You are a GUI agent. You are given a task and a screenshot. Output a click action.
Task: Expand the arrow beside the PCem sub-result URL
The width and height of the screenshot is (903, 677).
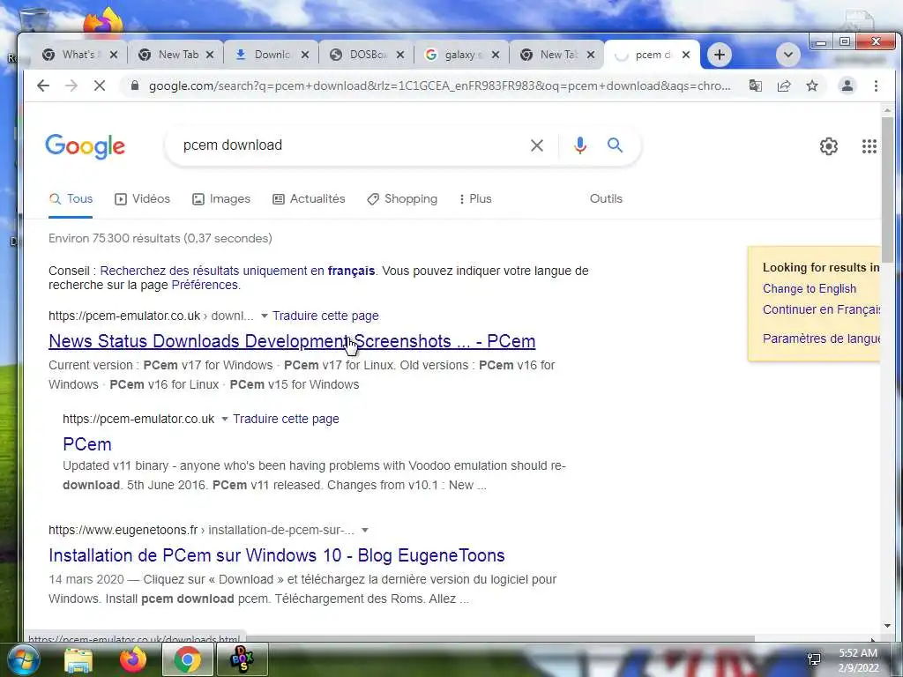coord(225,419)
